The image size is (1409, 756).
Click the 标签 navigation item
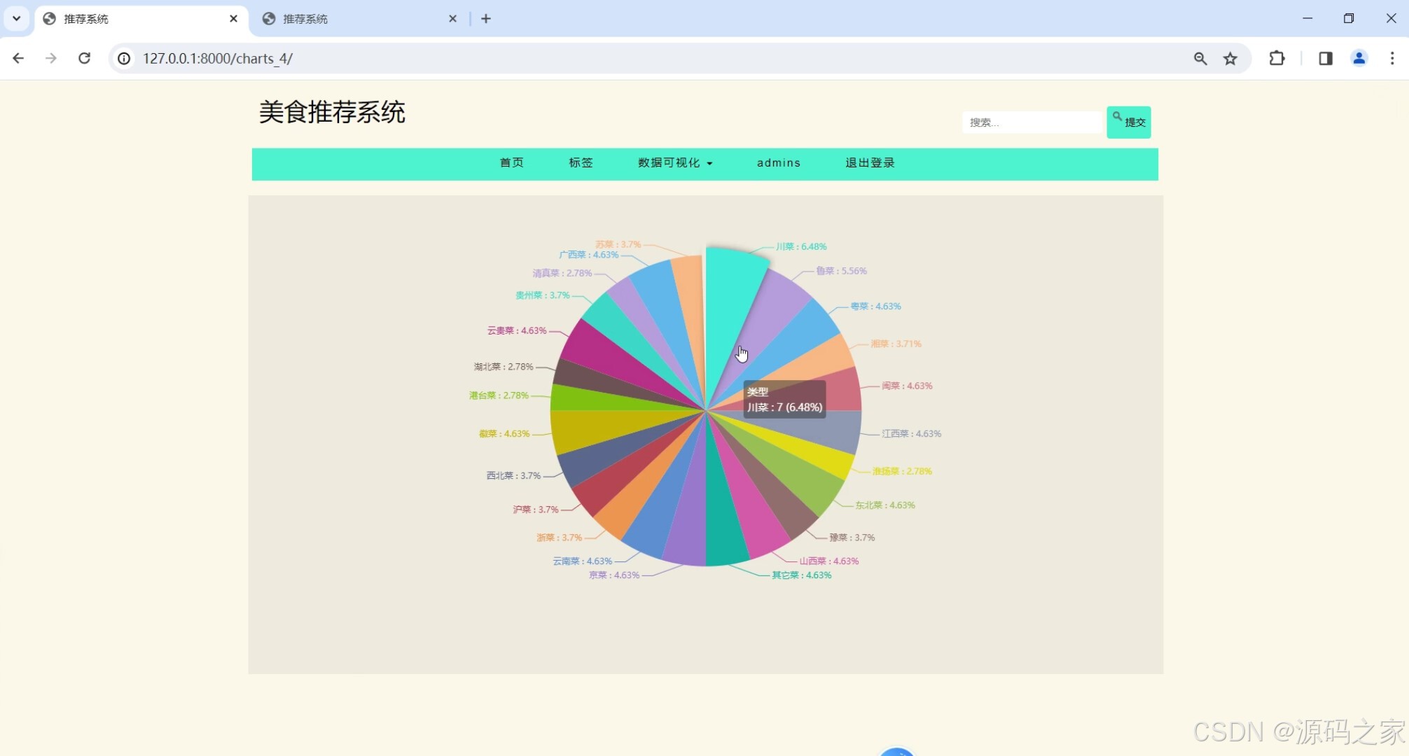[581, 163]
